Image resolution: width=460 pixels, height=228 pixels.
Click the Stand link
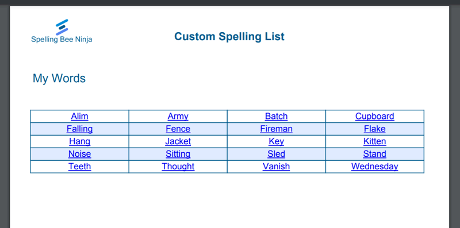375,154
